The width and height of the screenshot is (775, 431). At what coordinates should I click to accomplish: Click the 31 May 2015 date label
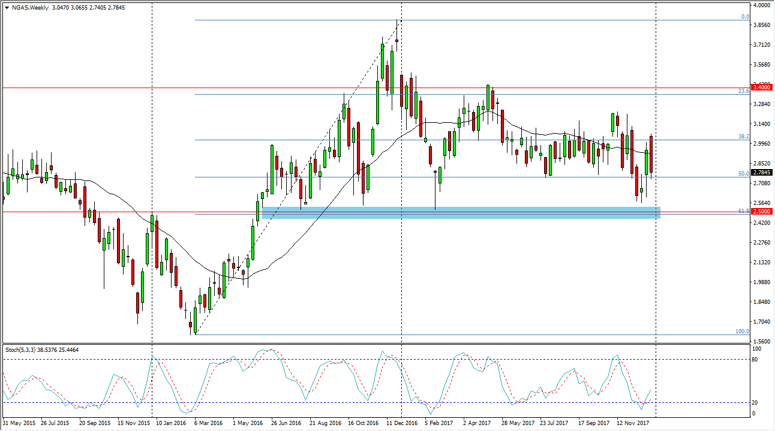tap(19, 423)
